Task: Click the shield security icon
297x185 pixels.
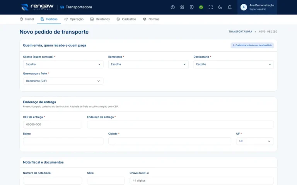Action: coord(191,7)
